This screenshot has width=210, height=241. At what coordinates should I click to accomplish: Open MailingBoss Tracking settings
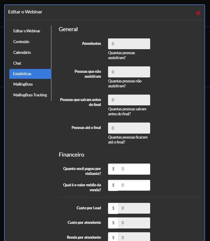coord(30,95)
